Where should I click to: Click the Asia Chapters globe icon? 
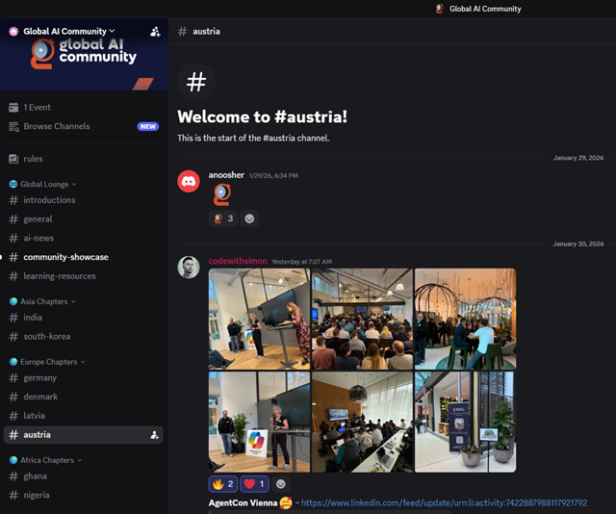13,301
